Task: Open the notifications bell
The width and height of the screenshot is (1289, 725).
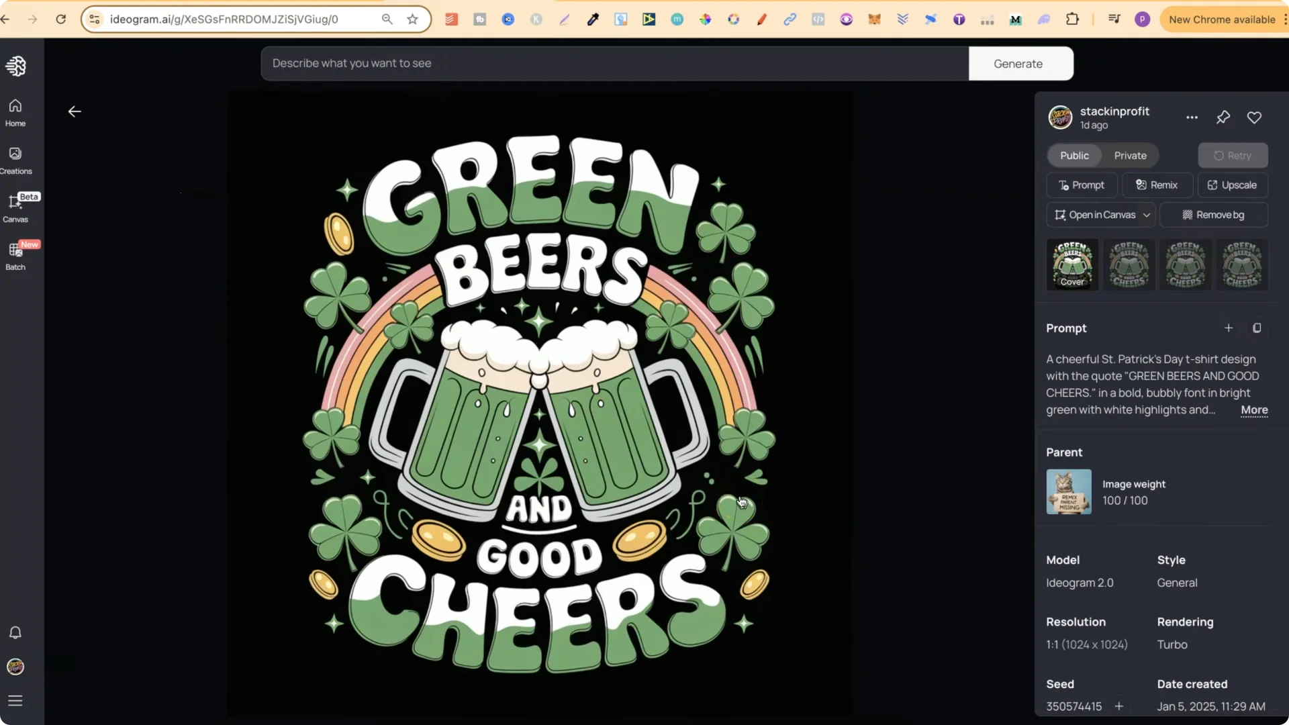Action: 15,633
